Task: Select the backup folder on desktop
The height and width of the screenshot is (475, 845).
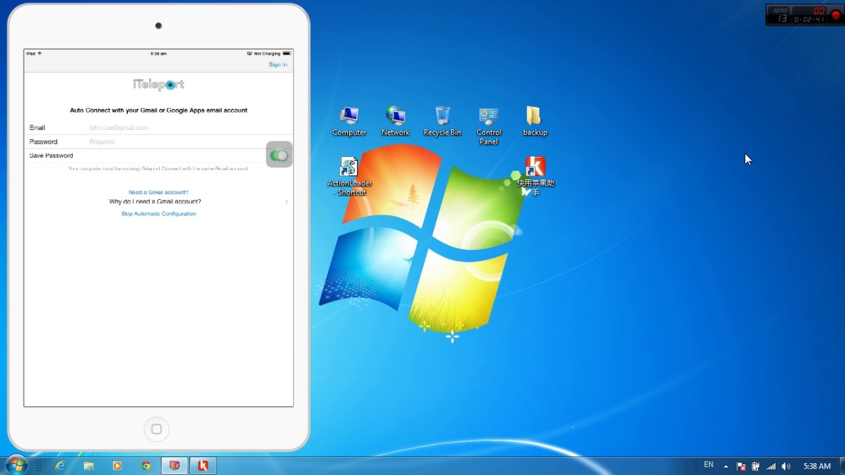Action: coord(535,121)
